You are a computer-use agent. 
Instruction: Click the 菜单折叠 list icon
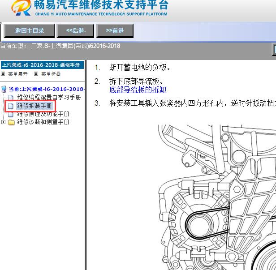(x=36, y=74)
